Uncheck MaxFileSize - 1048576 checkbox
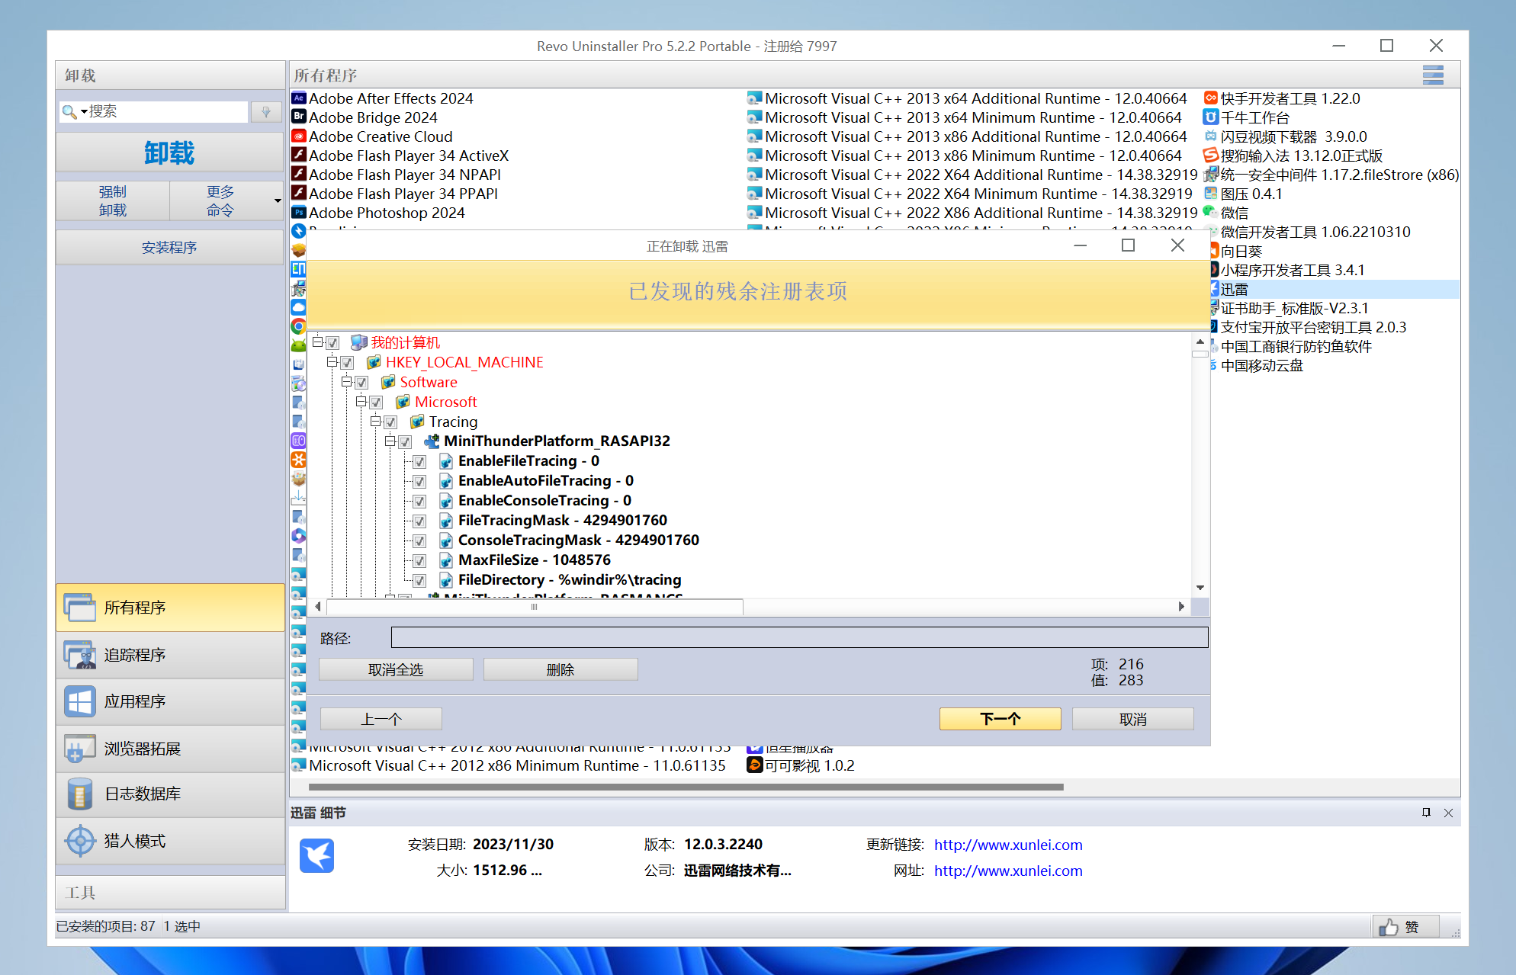This screenshot has width=1516, height=975. [419, 561]
